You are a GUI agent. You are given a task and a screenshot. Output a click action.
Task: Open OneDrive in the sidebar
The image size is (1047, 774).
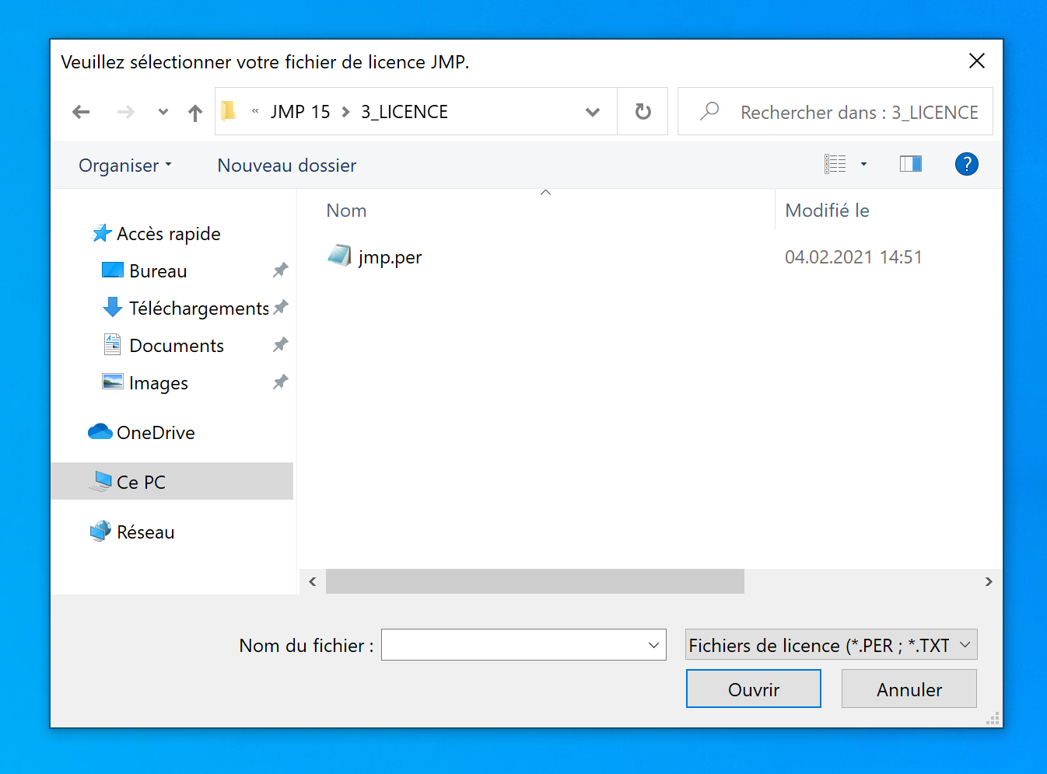(156, 433)
